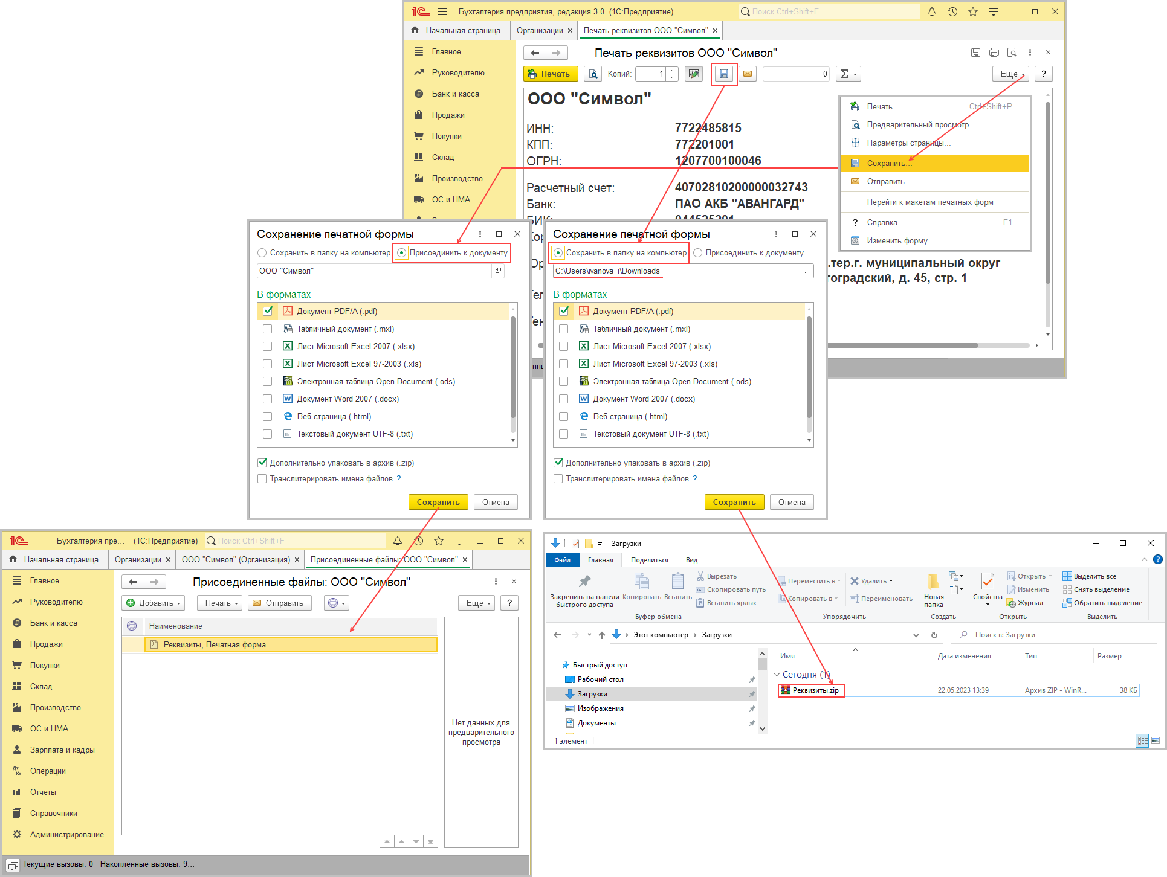Click the save-to-disk icon in print toolbar
The image size is (1167, 877).
pyautogui.click(x=723, y=74)
